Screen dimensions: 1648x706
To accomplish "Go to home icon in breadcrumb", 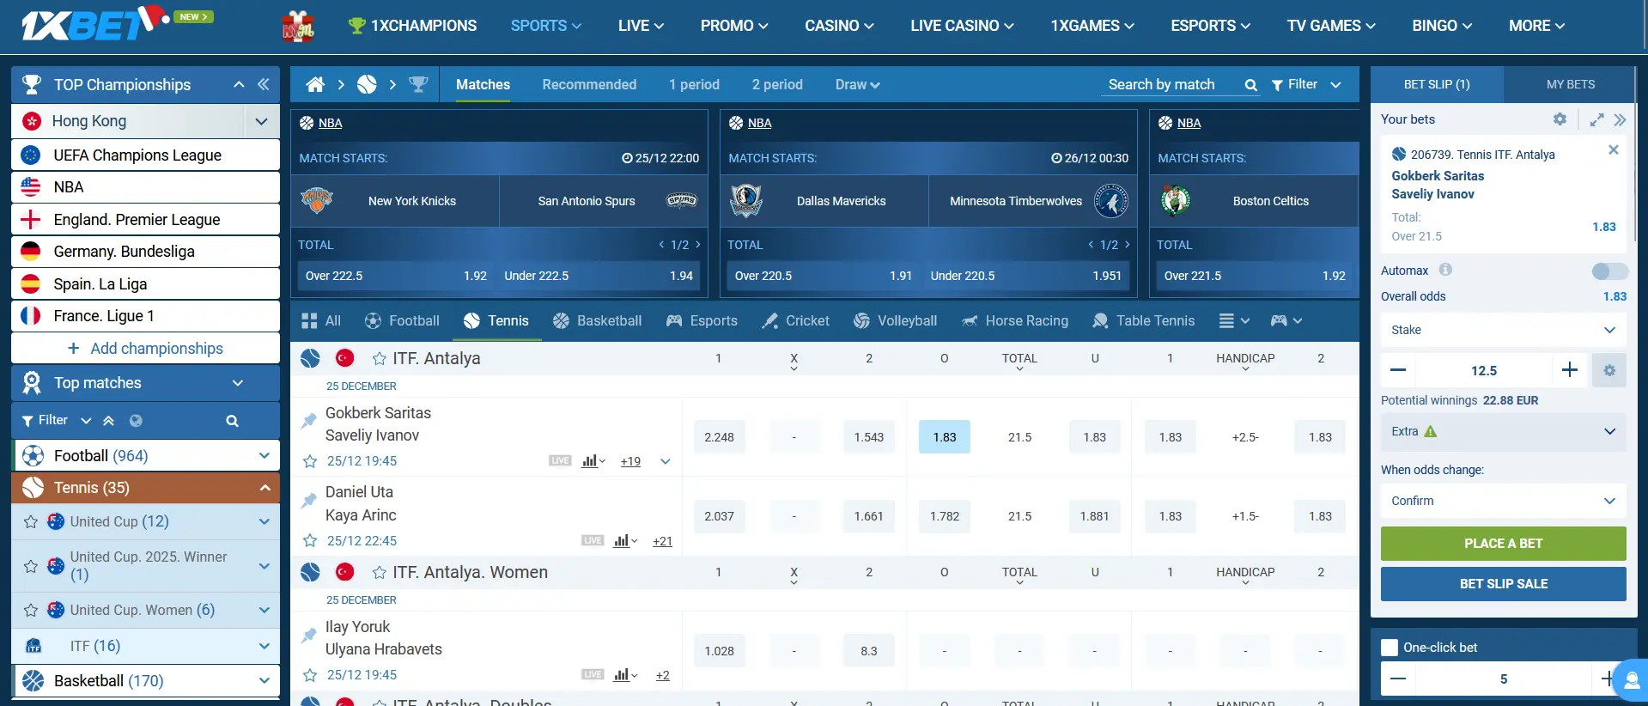I will (x=315, y=84).
